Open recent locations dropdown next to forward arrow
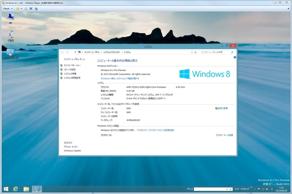292x194 pixels. (71, 52)
